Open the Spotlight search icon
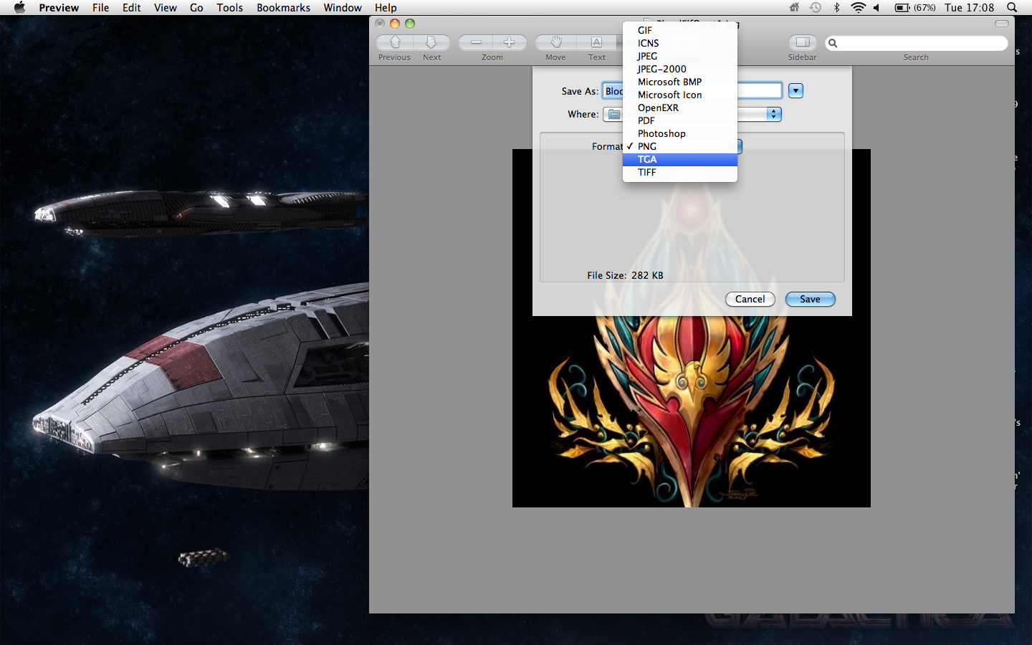The image size is (1032, 645). point(1012,7)
